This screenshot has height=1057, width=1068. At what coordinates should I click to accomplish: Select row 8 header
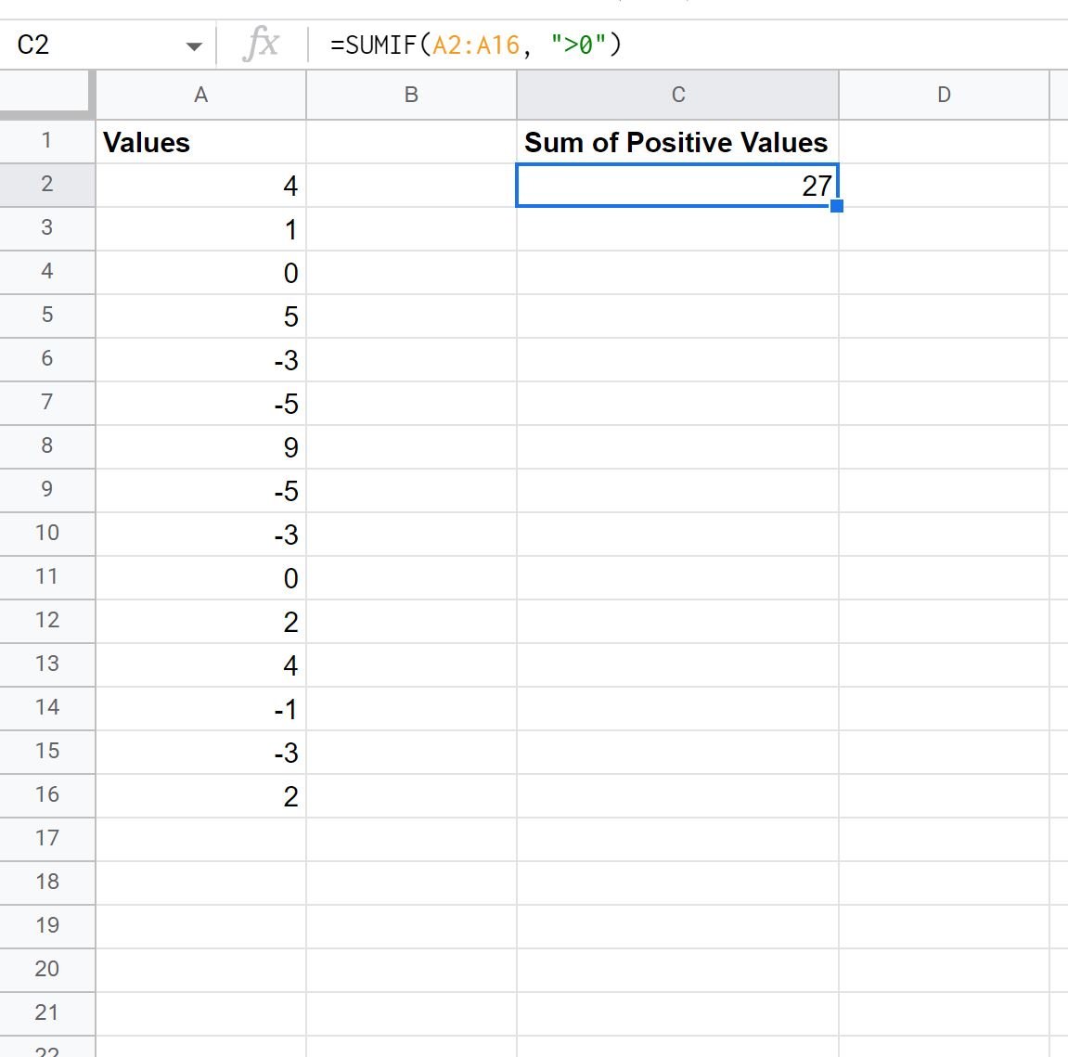coord(47,446)
